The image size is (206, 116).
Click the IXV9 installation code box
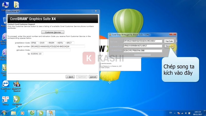(x=44, y=43)
